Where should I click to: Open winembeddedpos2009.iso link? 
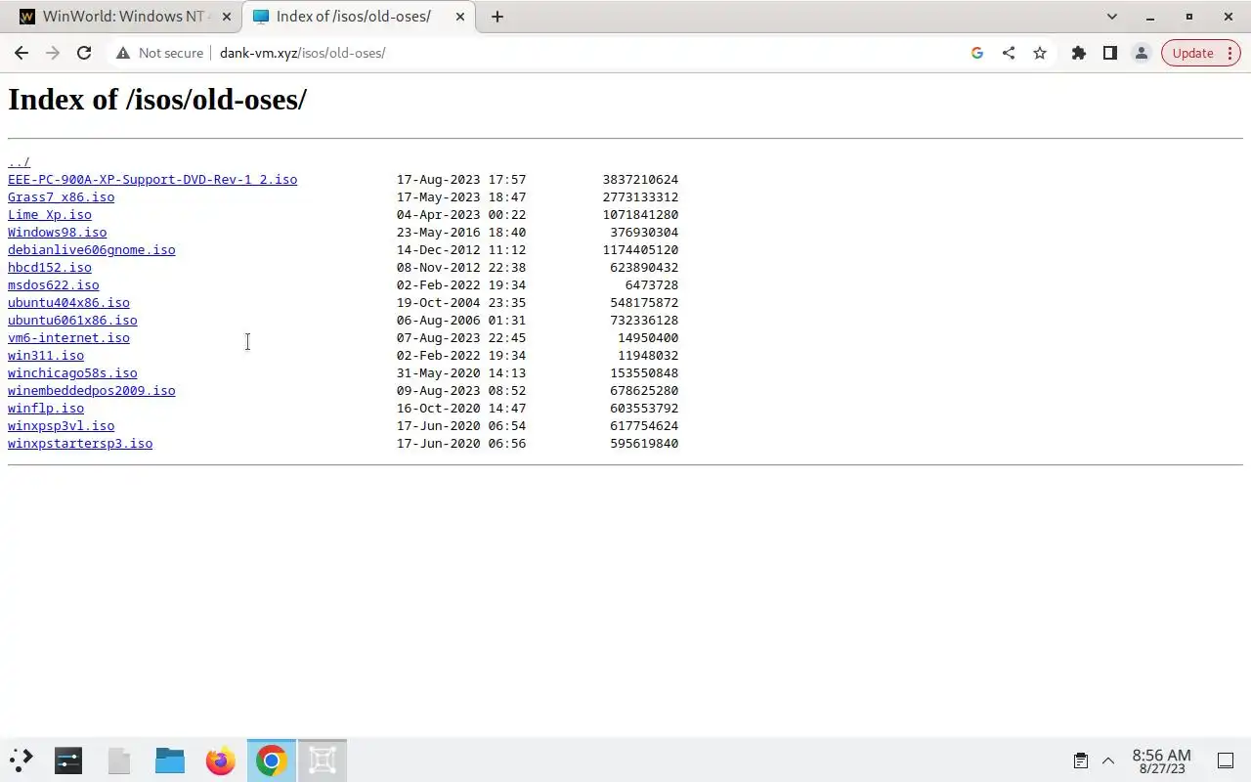pyautogui.click(x=92, y=390)
